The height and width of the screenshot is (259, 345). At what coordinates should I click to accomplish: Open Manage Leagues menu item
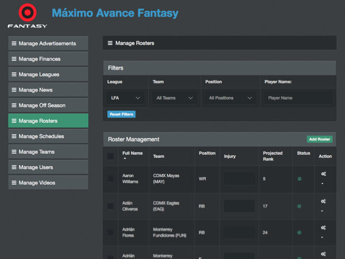[48, 74]
